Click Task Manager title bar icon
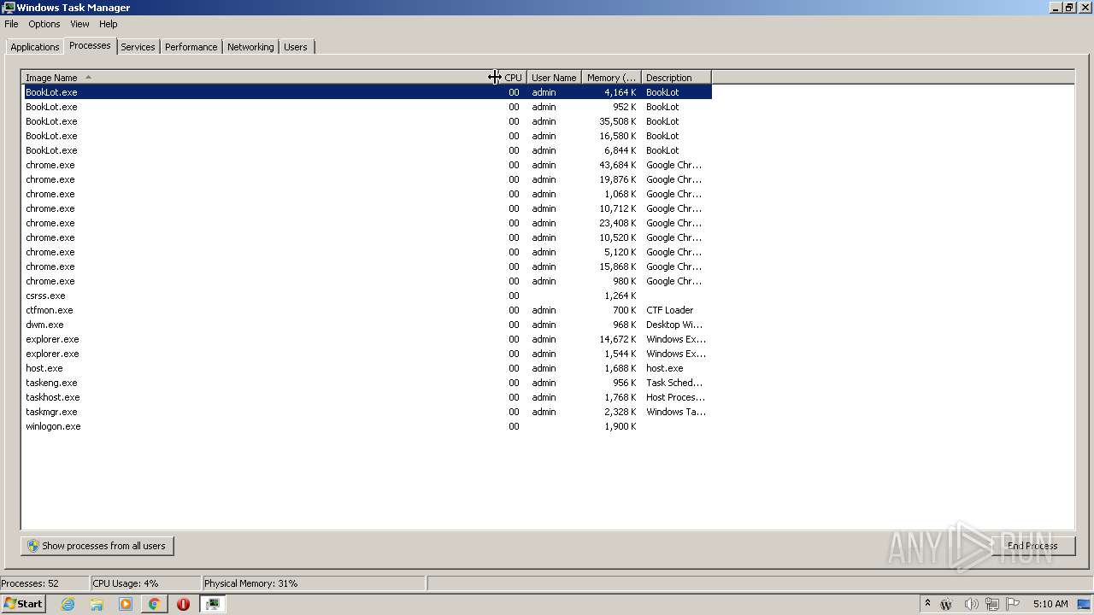 9,8
